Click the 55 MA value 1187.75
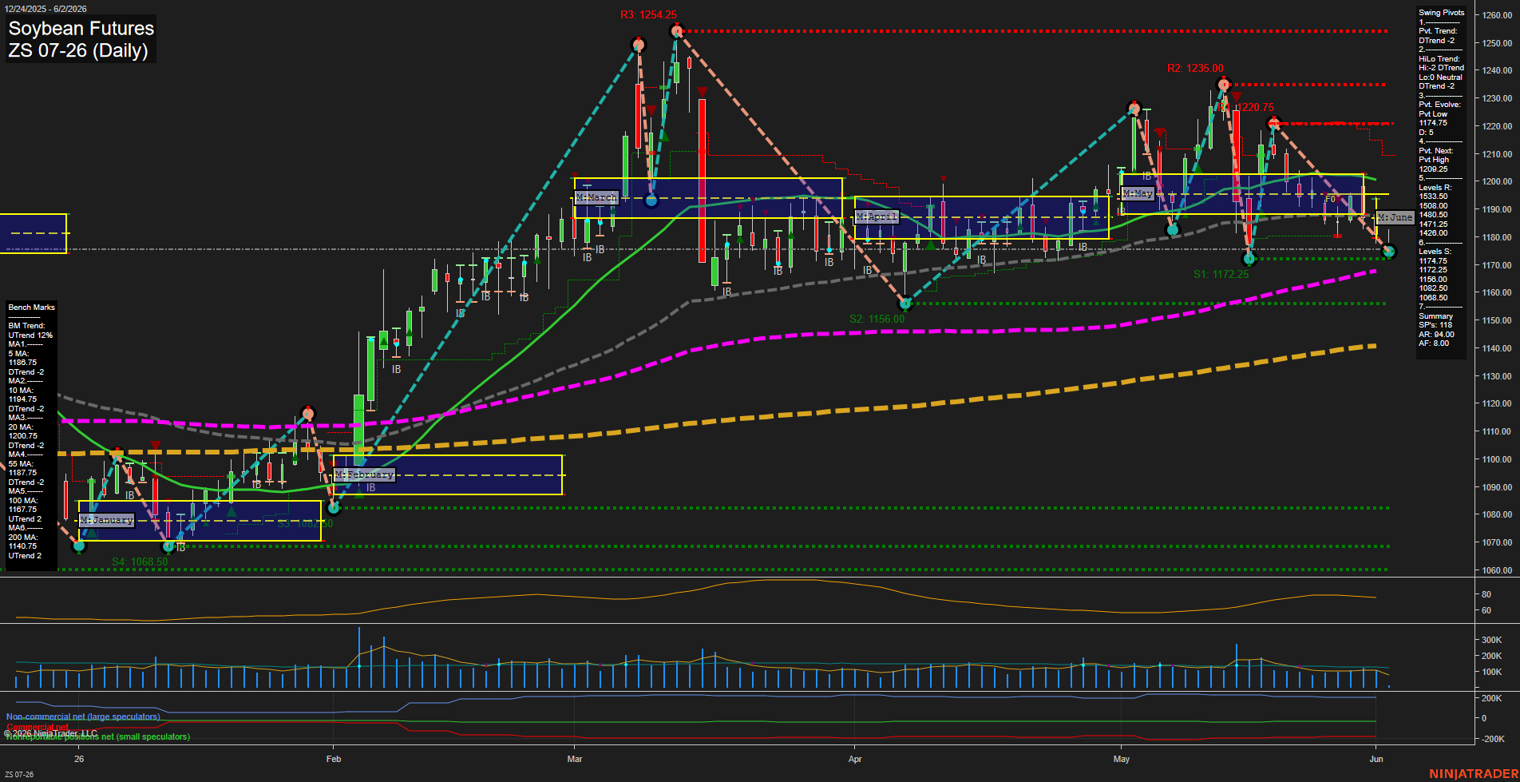 click(22, 473)
